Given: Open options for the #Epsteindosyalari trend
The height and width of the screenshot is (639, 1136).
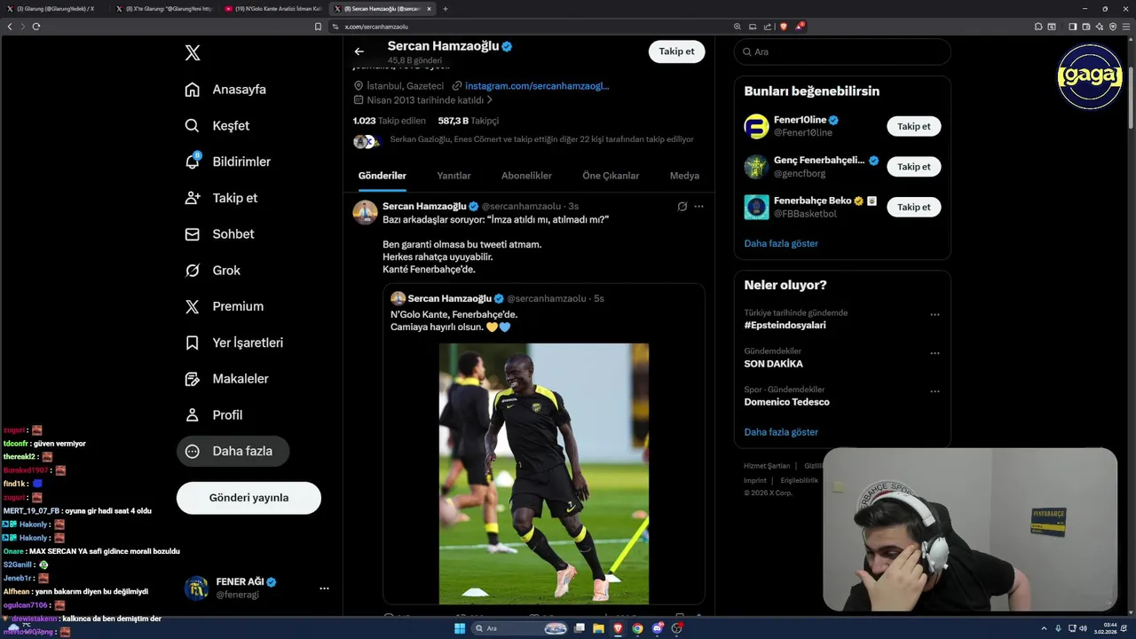Looking at the screenshot, I should pyautogui.click(x=935, y=315).
